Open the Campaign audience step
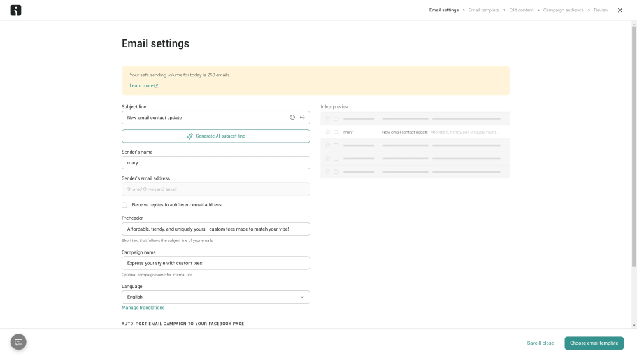Image resolution: width=637 pixels, height=358 pixels. [x=563, y=10]
